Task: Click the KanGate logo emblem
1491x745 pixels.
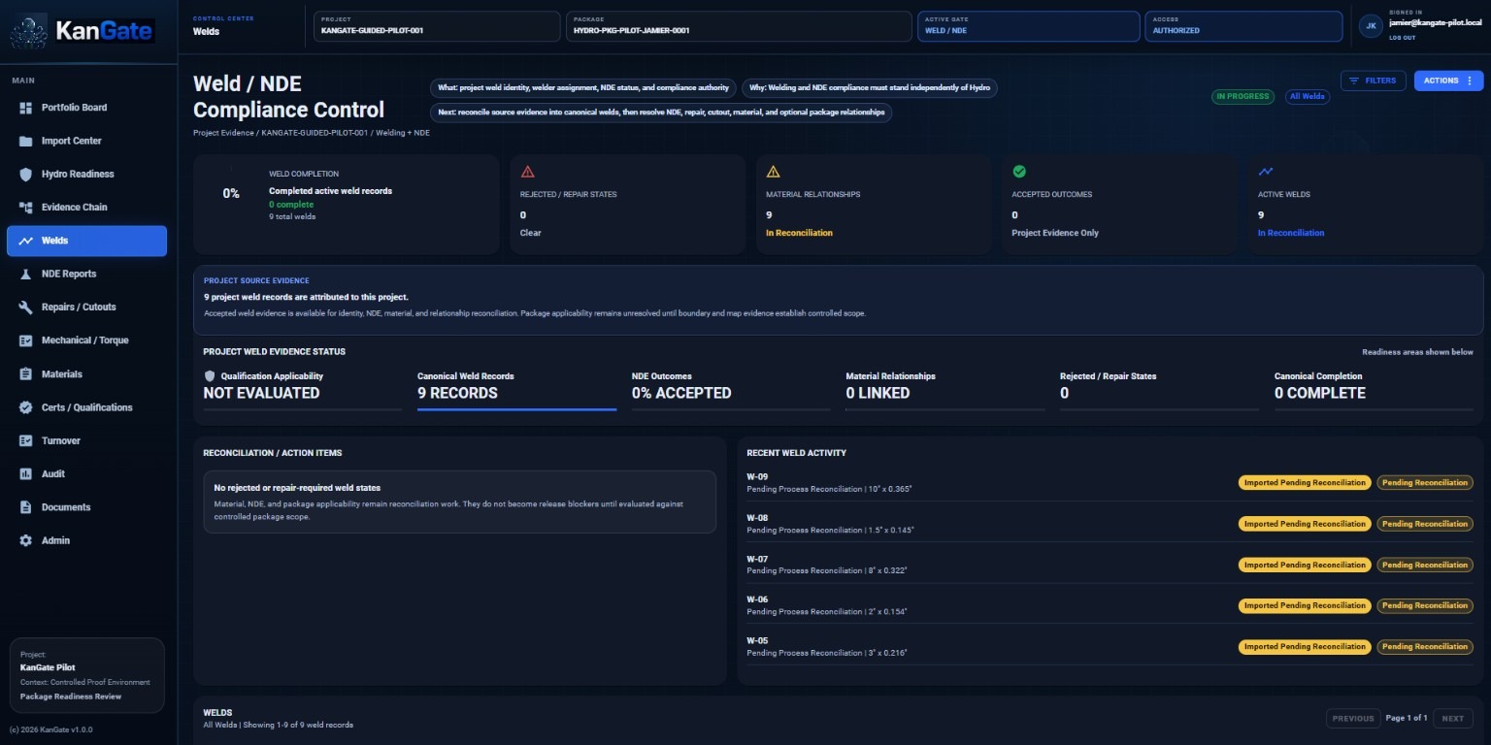Action: (28, 31)
